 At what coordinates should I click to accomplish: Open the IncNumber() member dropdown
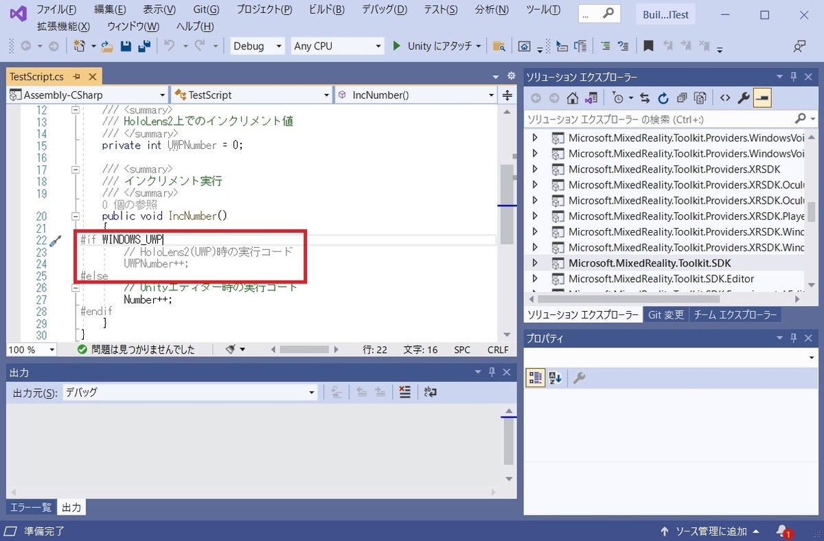point(416,95)
